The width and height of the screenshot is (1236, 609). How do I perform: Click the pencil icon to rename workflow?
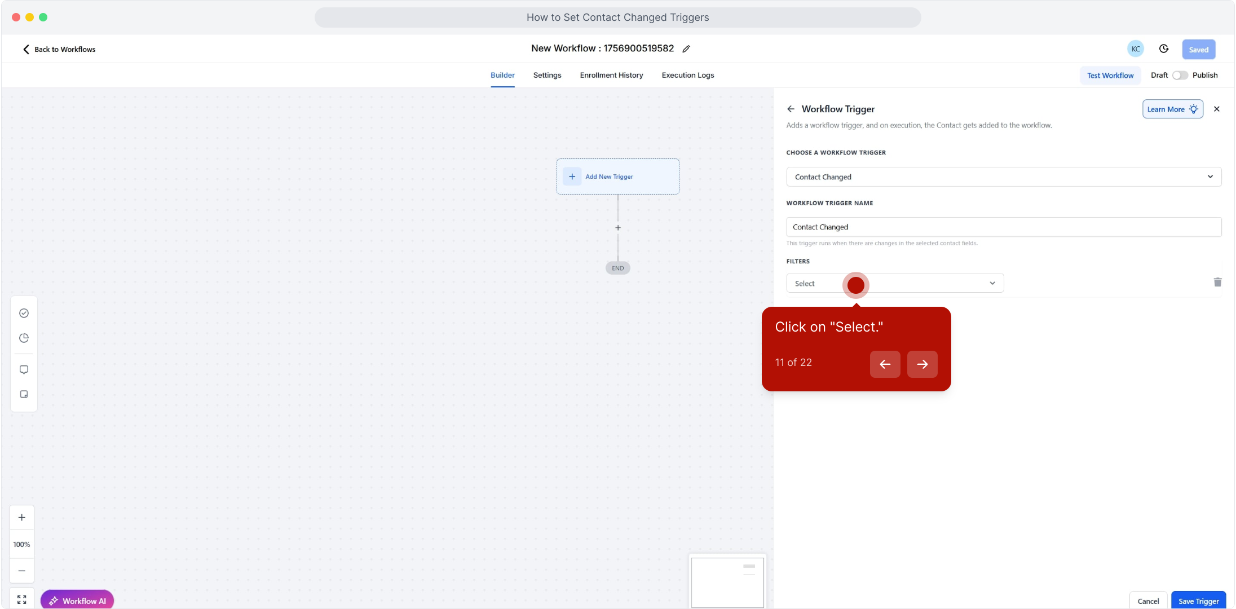click(x=686, y=49)
